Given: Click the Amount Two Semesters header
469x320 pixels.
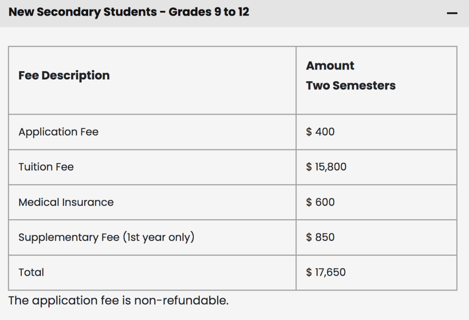Looking at the screenshot, I should click(x=350, y=76).
